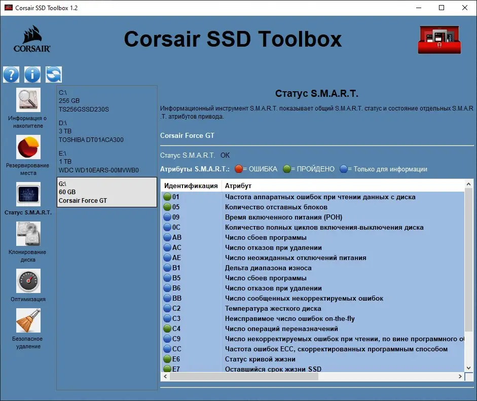Click the horizontal scrollbar thumb
Viewport: 477px width, 401px height.
pos(244,376)
